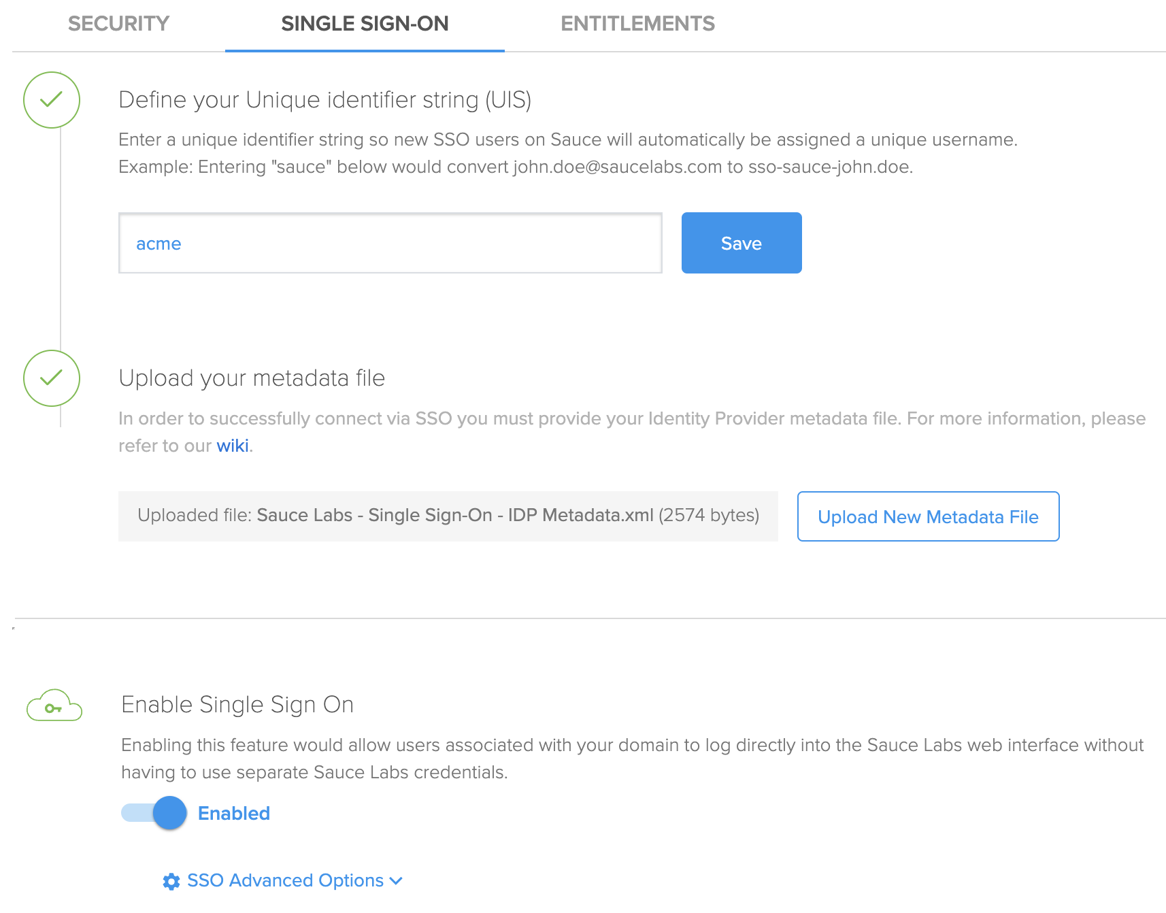Disable the Single Sign On toggle
Viewport: 1166px width, 913px height.
153,813
